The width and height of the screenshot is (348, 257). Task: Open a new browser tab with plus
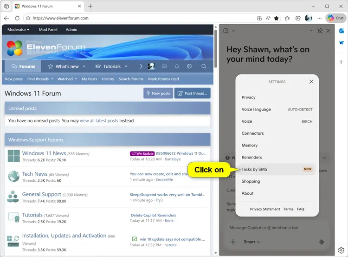tap(90, 6)
